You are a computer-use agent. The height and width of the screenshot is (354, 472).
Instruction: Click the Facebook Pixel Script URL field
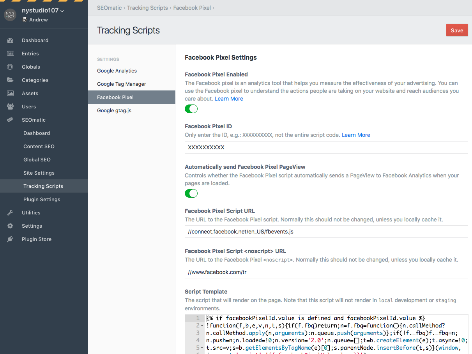pyautogui.click(x=326, y=232)
